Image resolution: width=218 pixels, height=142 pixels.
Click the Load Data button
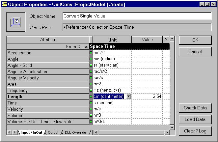pos(195,119)
